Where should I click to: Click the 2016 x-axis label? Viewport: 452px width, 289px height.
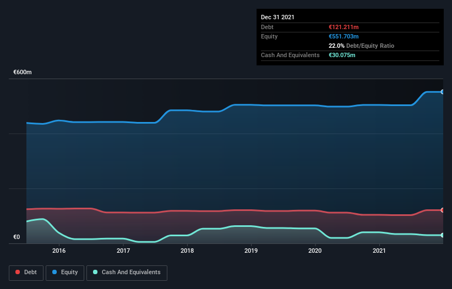(x=59, y=251)
